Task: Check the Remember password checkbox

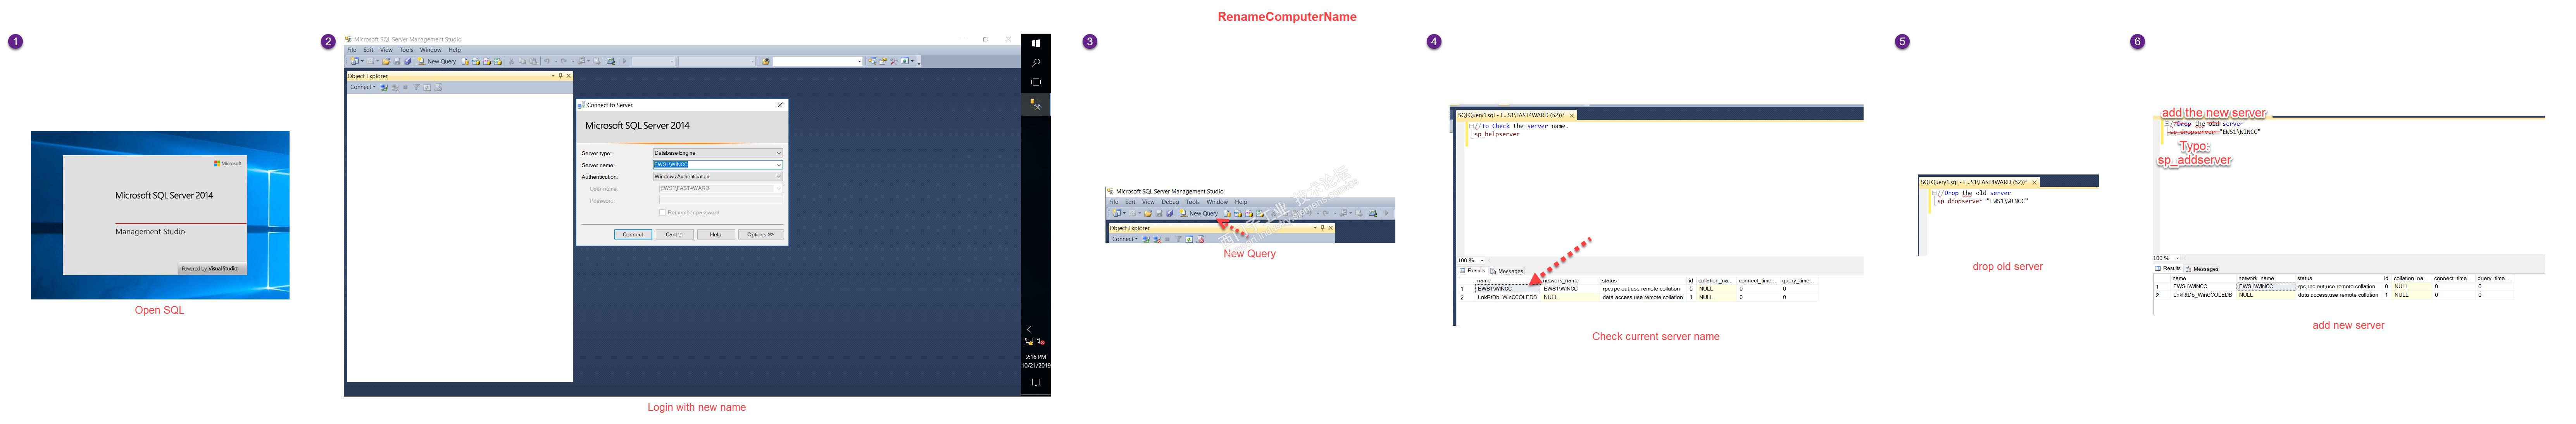Action: [x=662, y=212]
